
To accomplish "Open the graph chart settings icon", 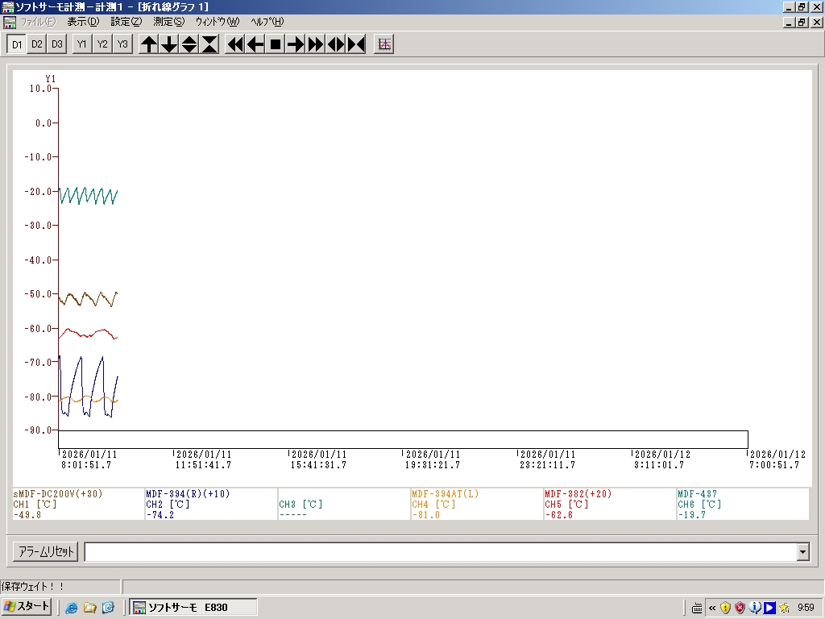I will pyautogui.click(x=384, y=44).
